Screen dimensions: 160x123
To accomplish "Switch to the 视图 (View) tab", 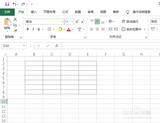I will point(103,12).
